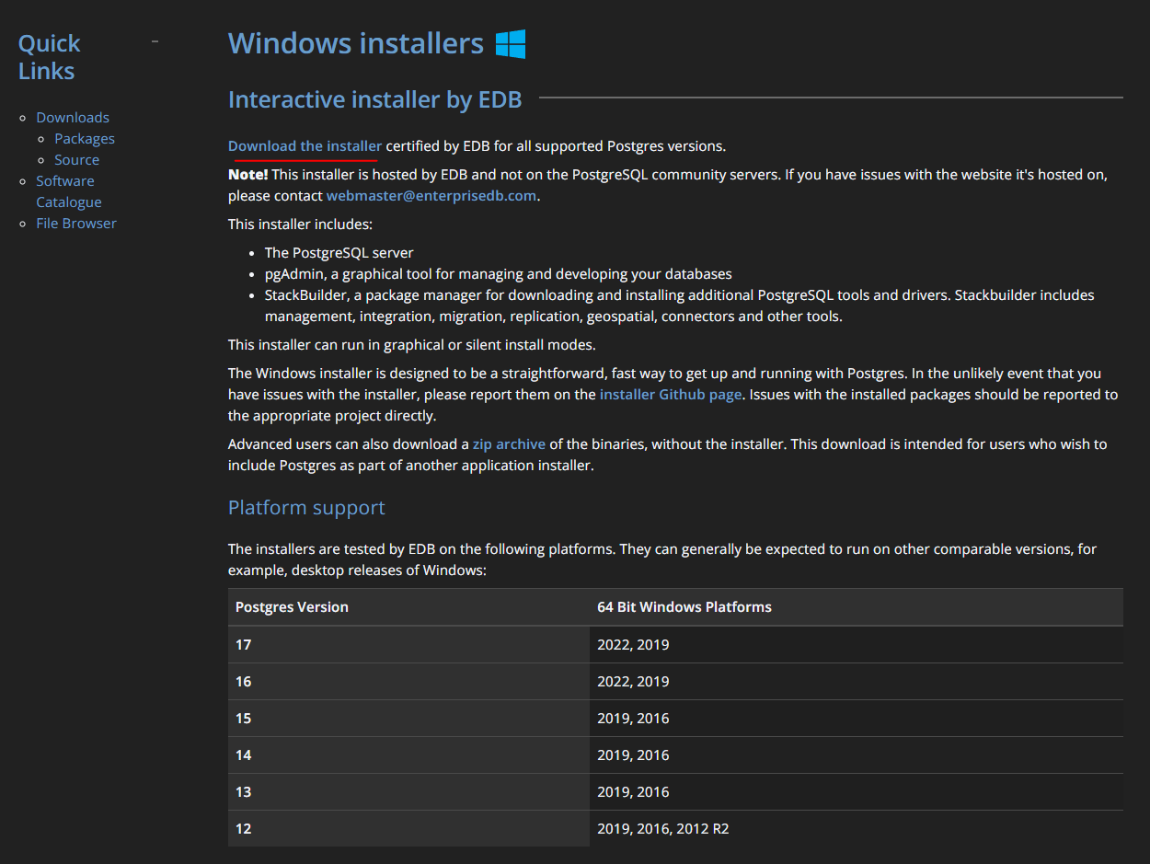
Task: Select the version 16 table cell
Action: point(408,682)
